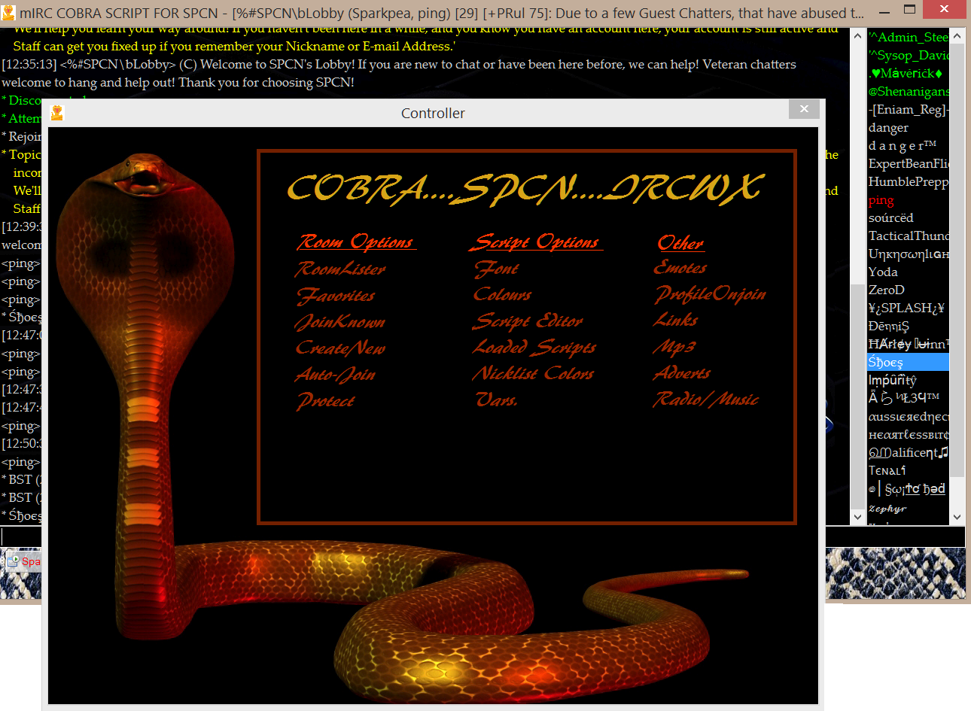The height and width of the screenshot is (711, 971).
Task: Click the Controller dialog cobra icon
Action: click(x=57, y=113)
